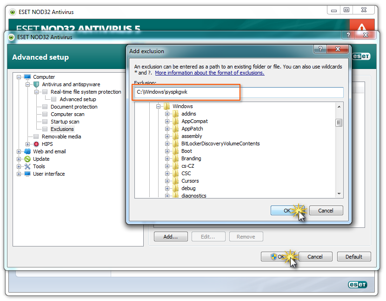Click the Cursors folder icon
This screenshot has width=386, height=301.
[x=175, y=181]
